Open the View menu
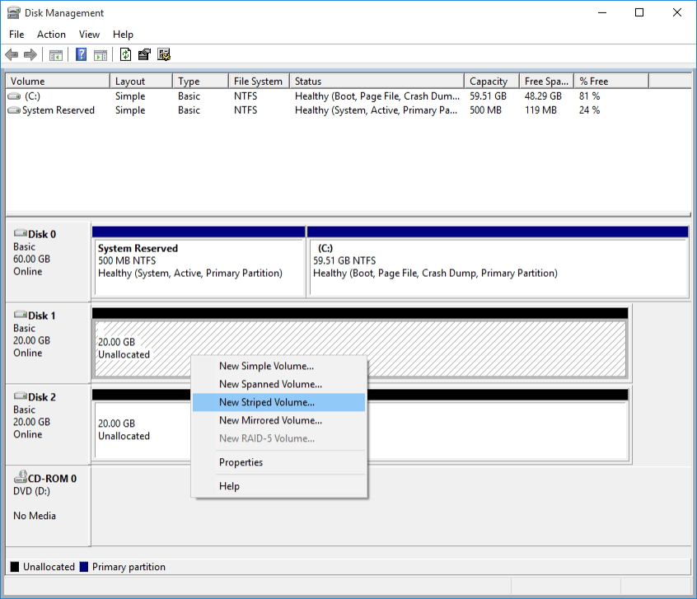The height and width of the screenshot is (599, 697). click(89, 35)
